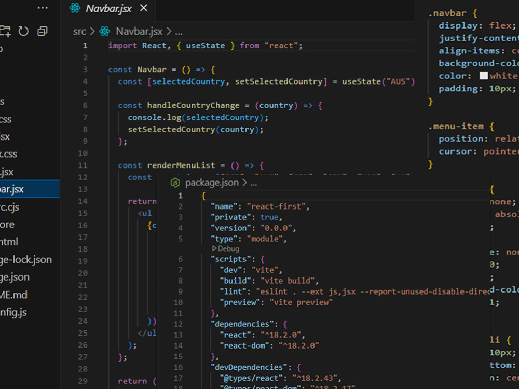This screenshot has height=389, width=519.
Task: Click the "vite build" script value
Action: coord(288,281)
